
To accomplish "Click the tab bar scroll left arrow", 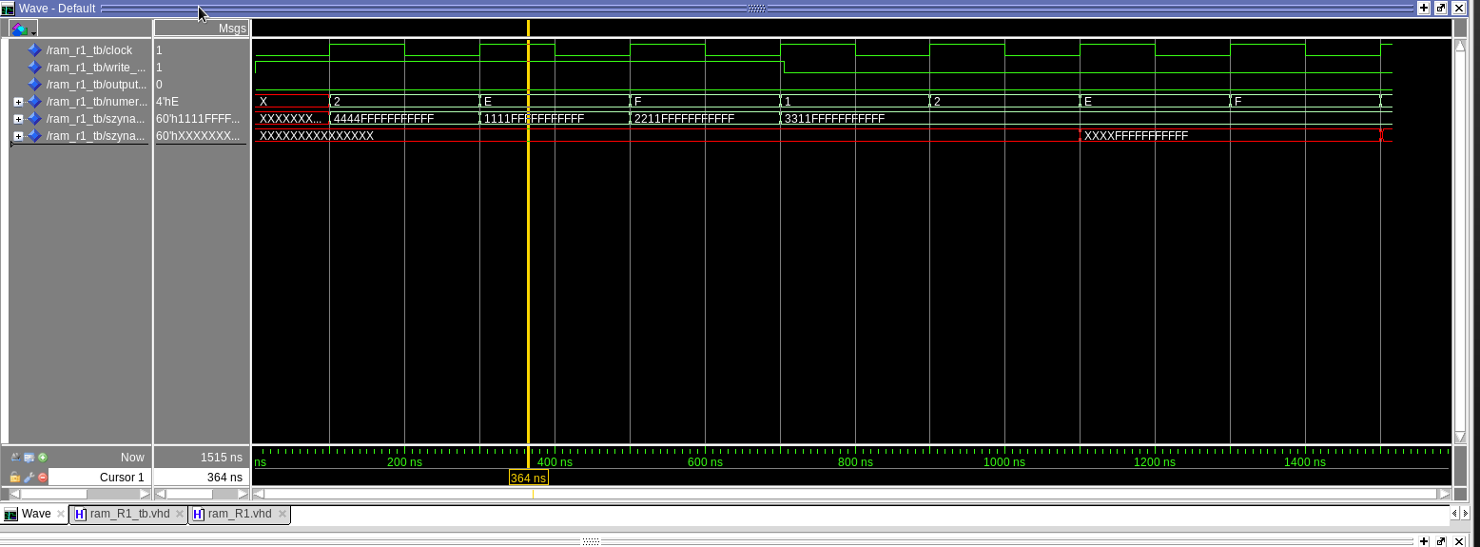I will point(1452,514).
